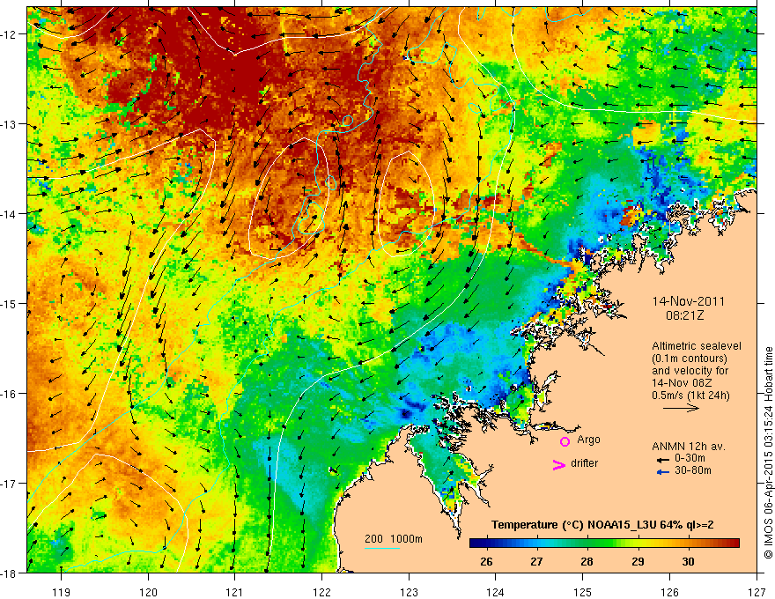Click longitude axis label 127

point(757,593)
